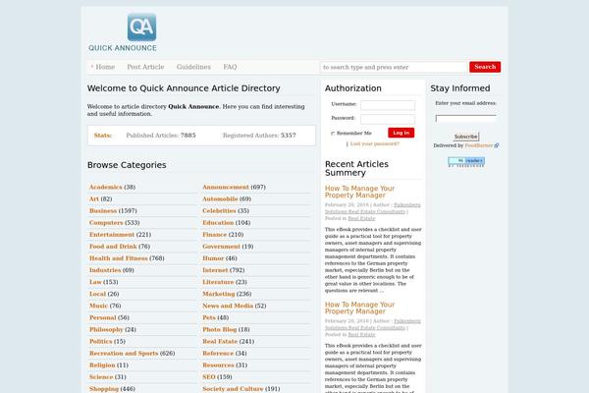Browse the Politics category
The height and width of the screenshot is (393, 589).
click(101, 342)
